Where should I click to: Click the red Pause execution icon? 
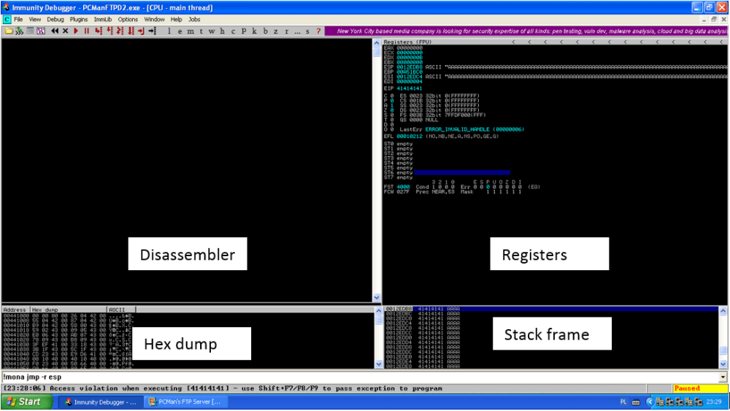(87, 31)
